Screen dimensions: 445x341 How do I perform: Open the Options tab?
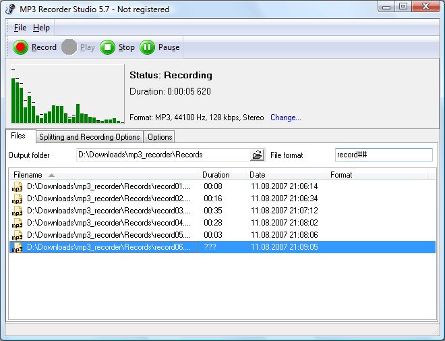(160, 137)
